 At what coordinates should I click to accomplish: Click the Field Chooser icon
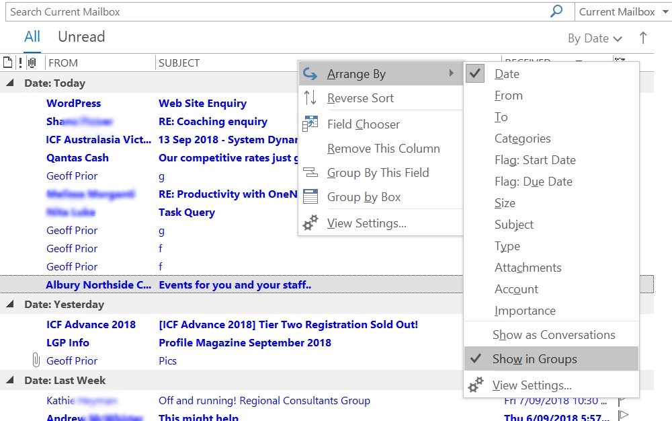[x=310, y=124]
